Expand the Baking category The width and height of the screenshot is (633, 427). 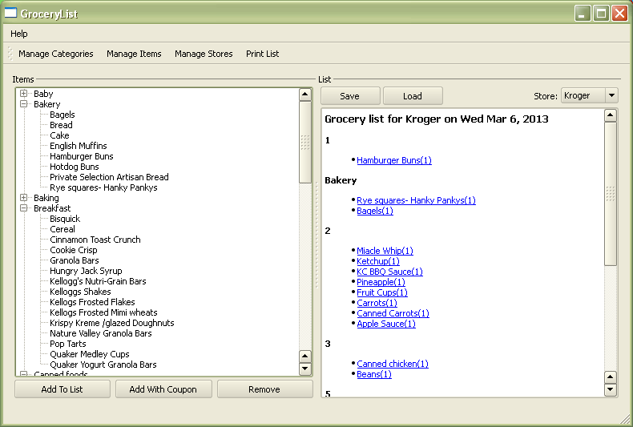pyautogui.click(x=24, y=198)
